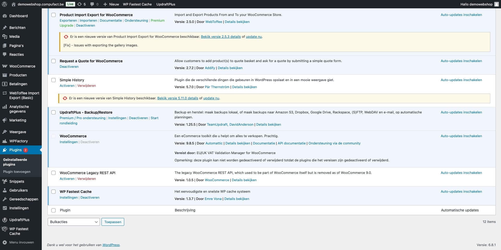Click the Hallo demowebshop account text
The image size is (501, 250).
coord(476,4)
